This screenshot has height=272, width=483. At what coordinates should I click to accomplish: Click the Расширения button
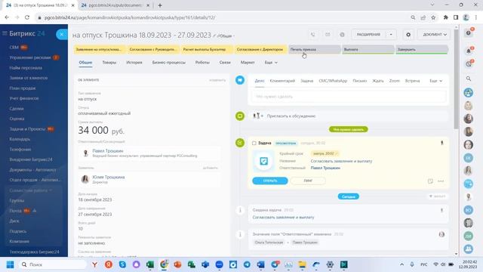click(368, 35)
